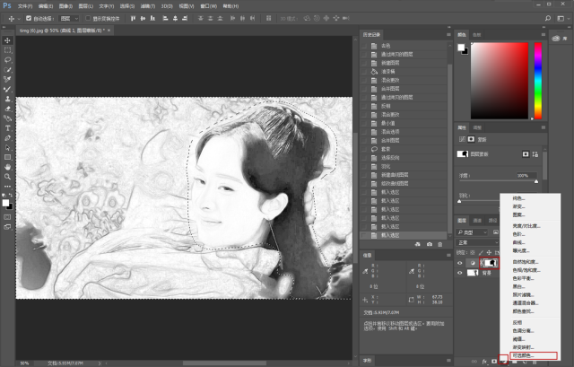
Task: Click create new document from state icon
Action: pos(418,244)
